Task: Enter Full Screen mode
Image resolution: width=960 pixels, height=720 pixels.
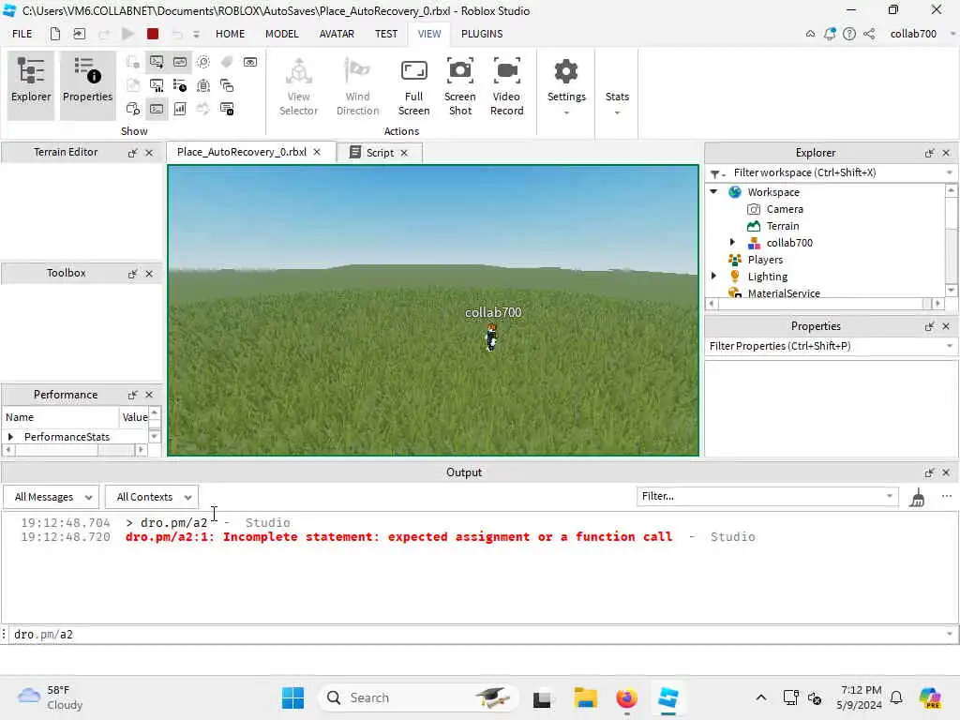Action: coord(413,86)
